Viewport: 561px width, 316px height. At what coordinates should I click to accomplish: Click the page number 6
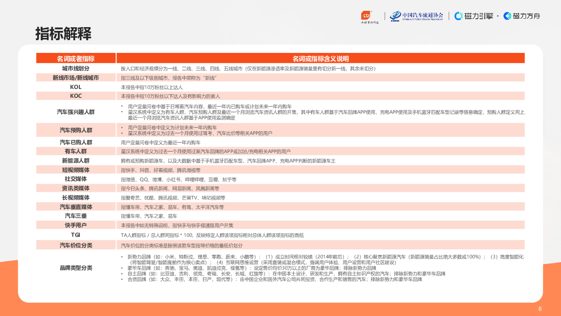(540, 309)
